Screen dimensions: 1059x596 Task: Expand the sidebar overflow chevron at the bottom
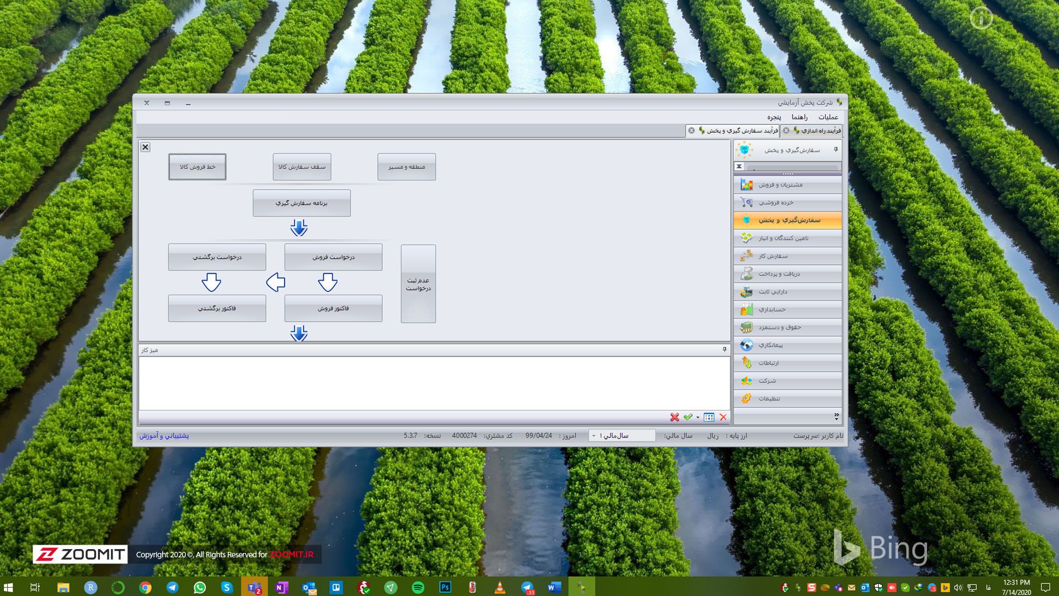point(836,416)
